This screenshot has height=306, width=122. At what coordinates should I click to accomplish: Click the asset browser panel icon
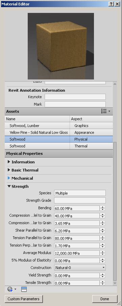(x=24, y=289)
